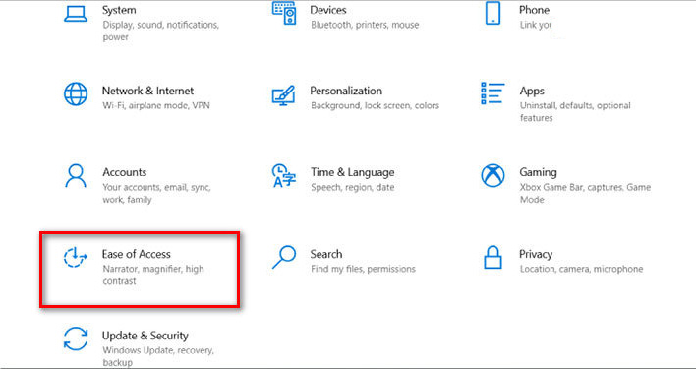The width and height of the screenshot is (696, 369).
Task: Select the Accounts person icon
Action: click(76, 176)
